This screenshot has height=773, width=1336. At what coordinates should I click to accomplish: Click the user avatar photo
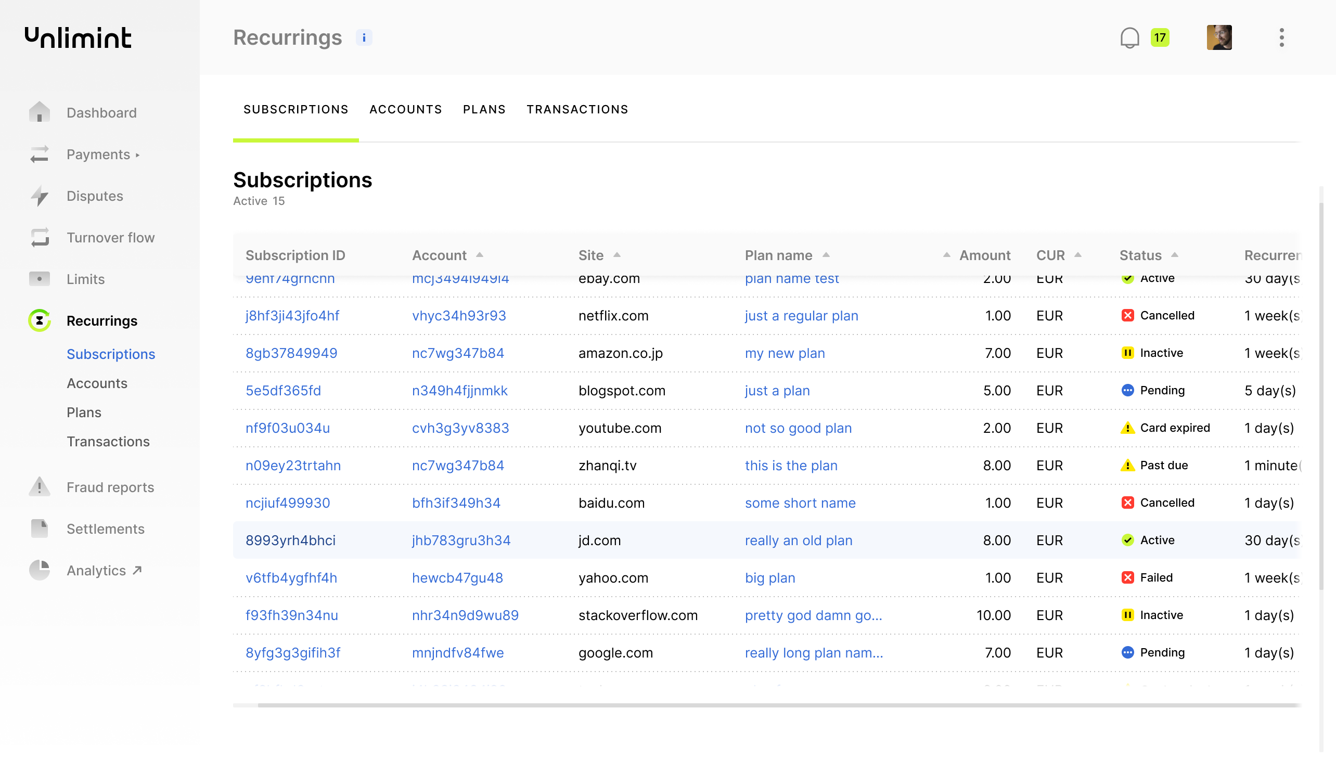pyautogui.click(x=1219, y=37)
